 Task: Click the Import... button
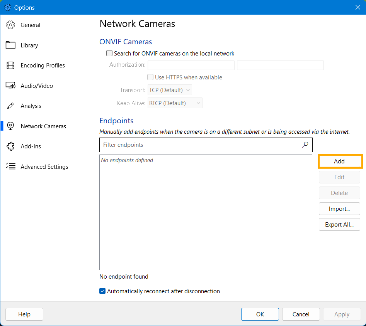[x=339, y=209]
